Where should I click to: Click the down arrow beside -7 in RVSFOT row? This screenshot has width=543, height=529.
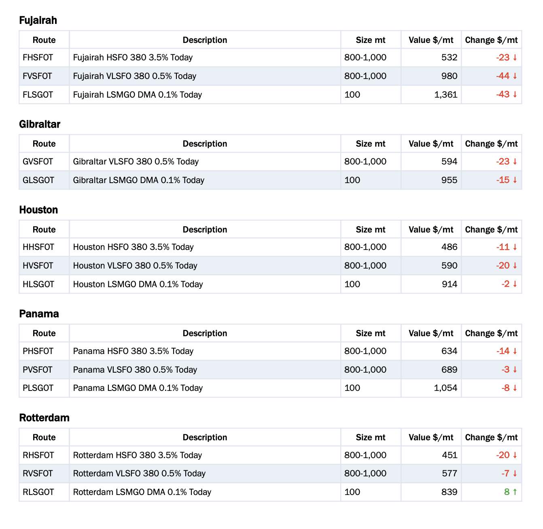coord(515,474)
